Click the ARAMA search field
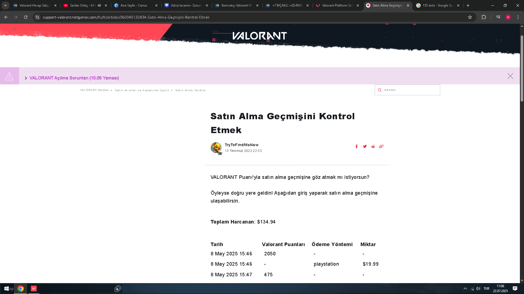Image resolution: width=524 pixels, height=294 pixels. point(407,90)
